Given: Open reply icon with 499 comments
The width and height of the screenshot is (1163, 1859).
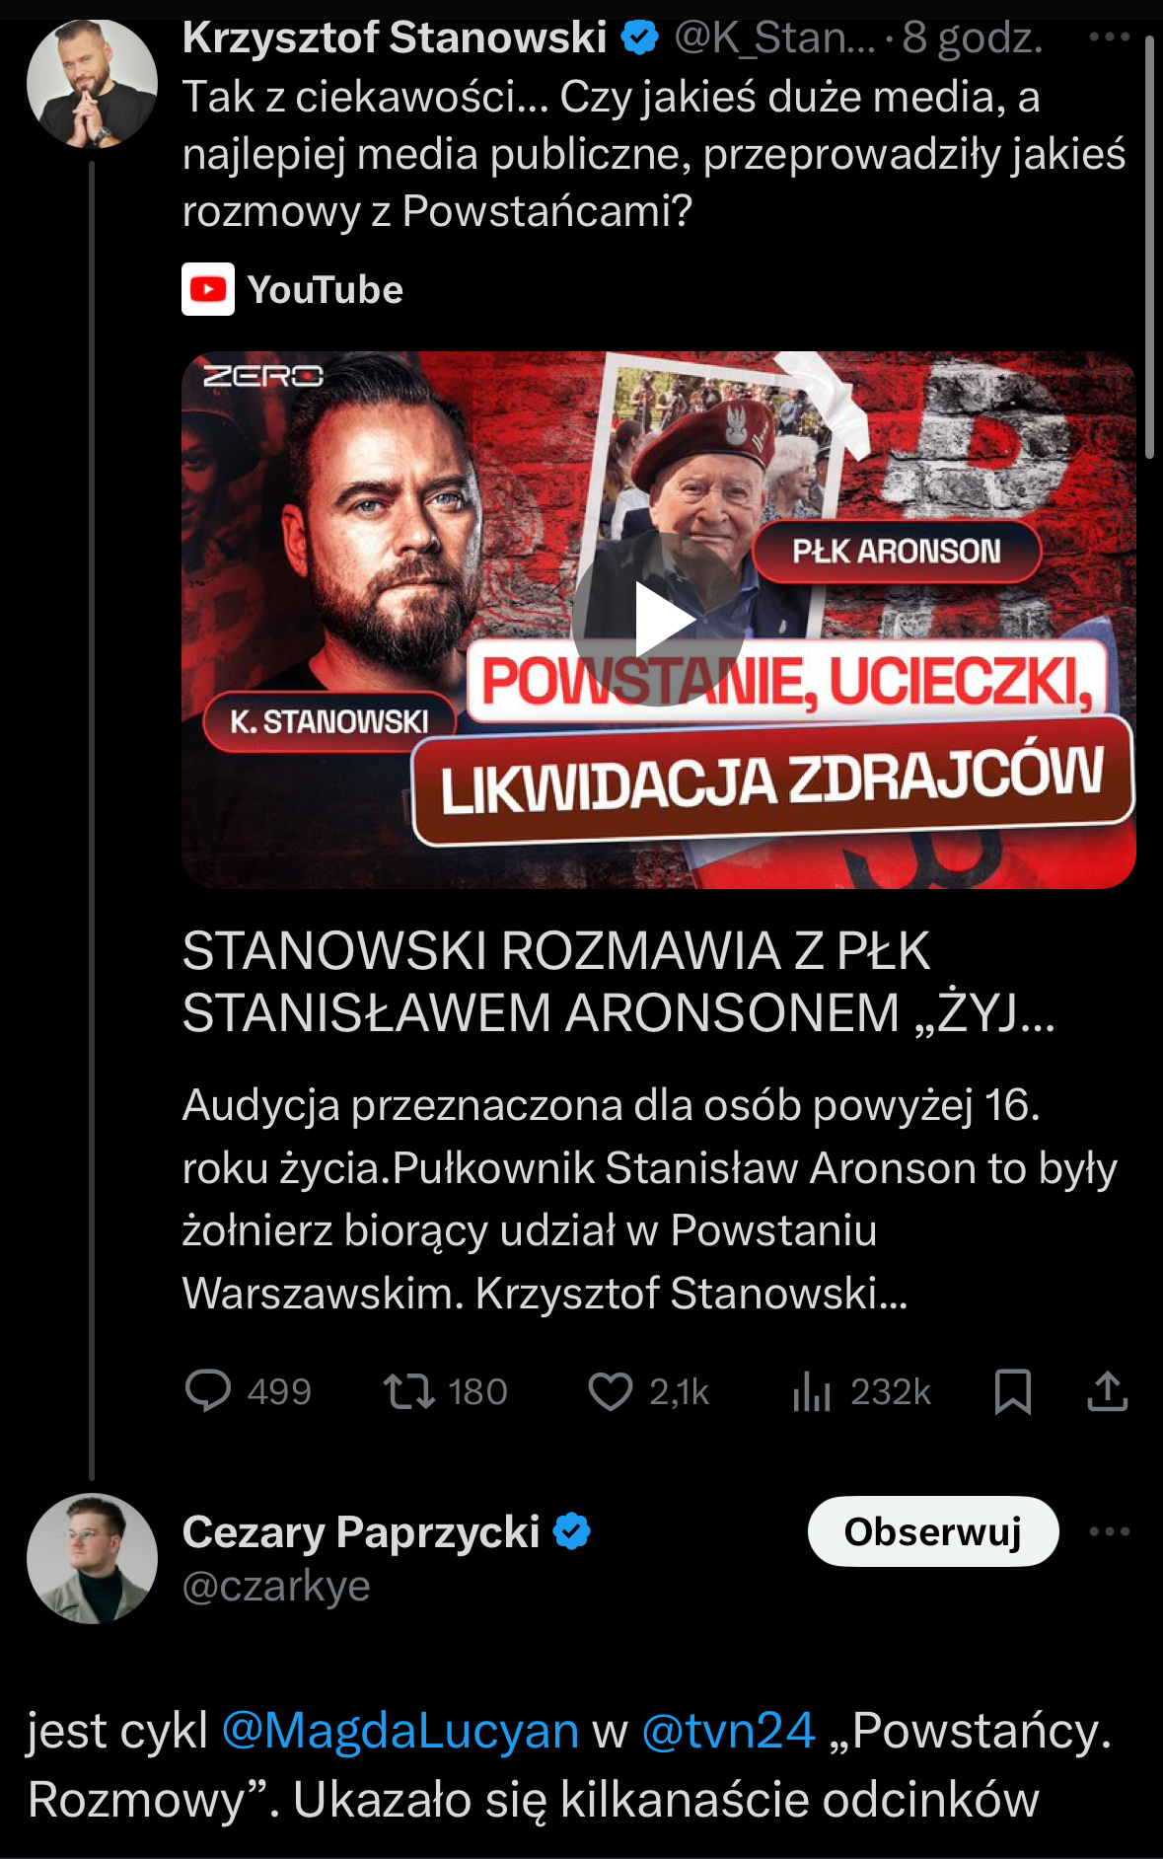Looking at the screenshot, I should point(208,1391).
